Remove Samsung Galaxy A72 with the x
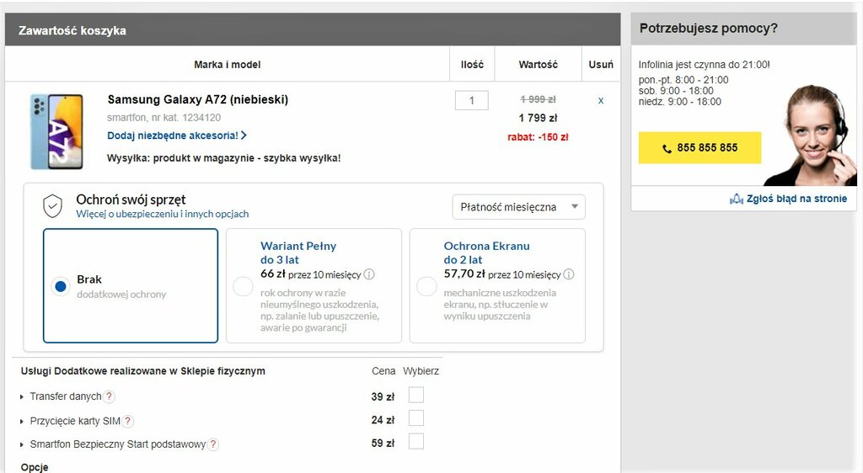 click(601, 100)
